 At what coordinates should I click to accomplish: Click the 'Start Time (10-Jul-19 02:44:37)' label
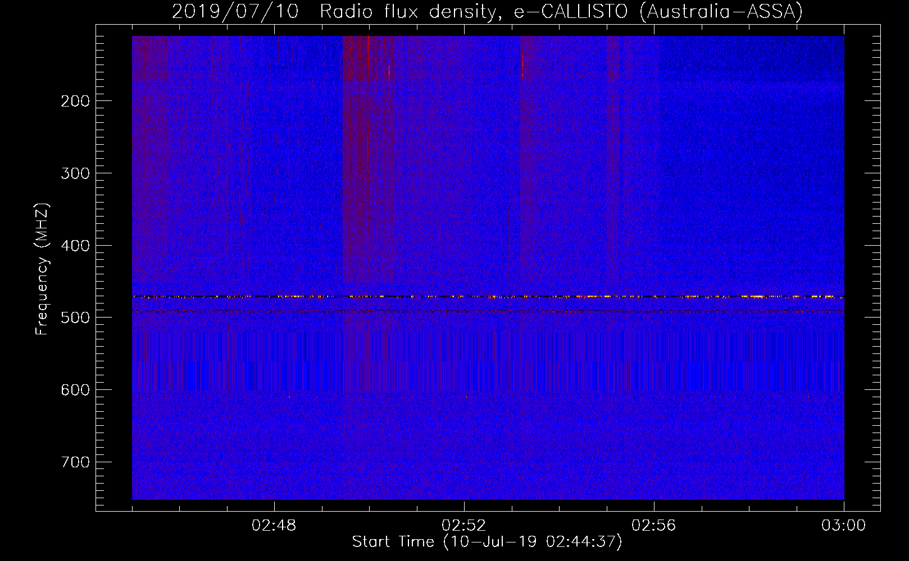487,542
